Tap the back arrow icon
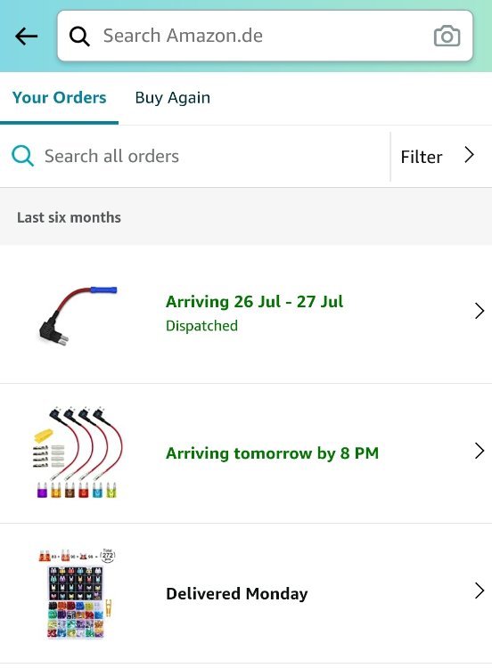Viewport: 492px width, 668px height. (27, 37)
